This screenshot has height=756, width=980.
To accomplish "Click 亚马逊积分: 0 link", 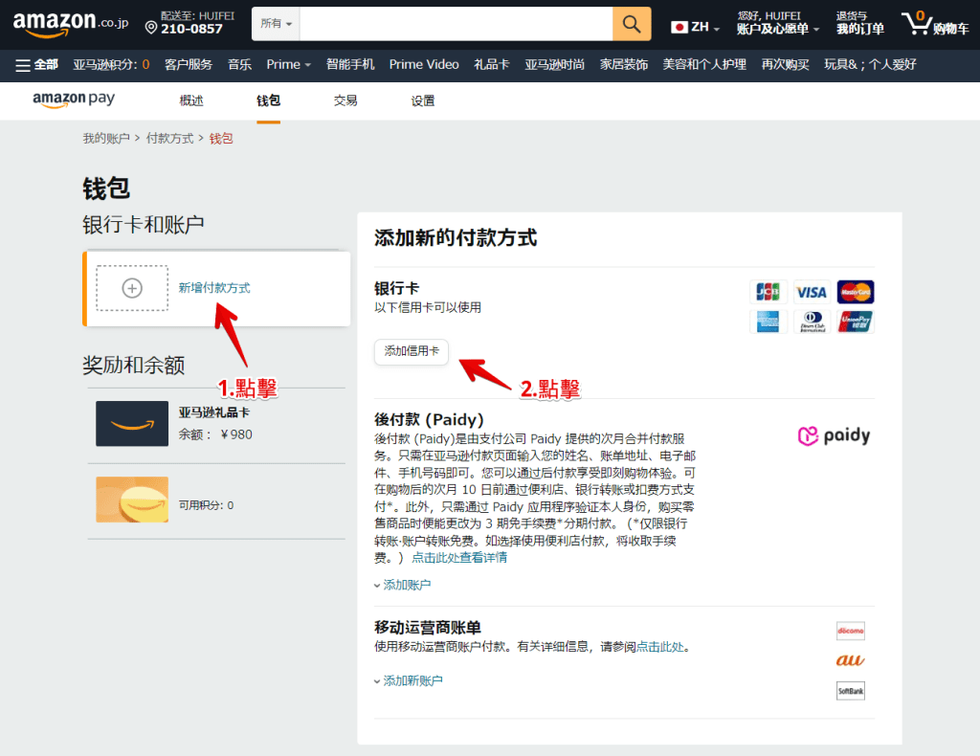I will tap(111, 64).
